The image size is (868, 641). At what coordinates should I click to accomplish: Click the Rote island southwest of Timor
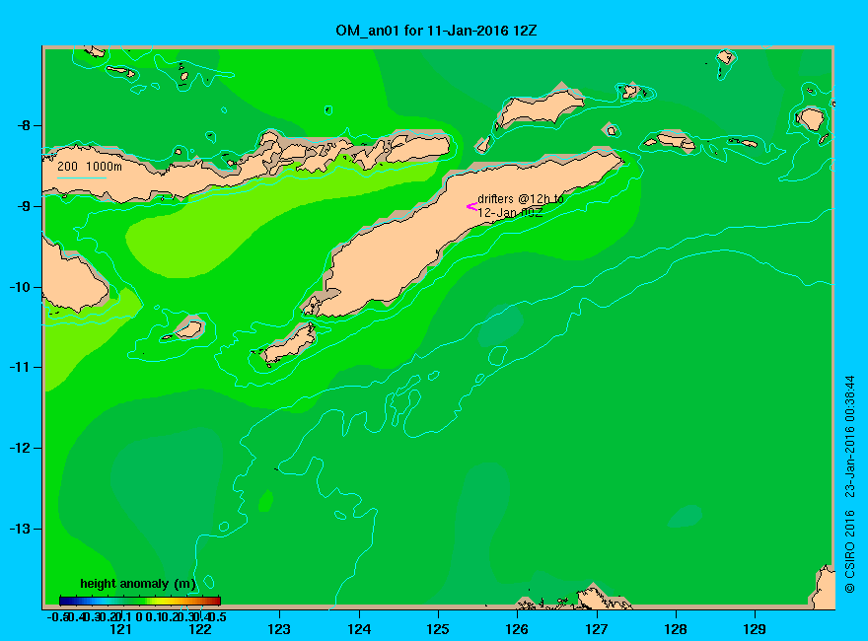pos(288,343)
